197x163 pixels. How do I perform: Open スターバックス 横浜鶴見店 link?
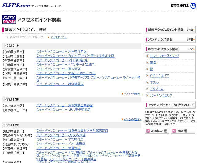[60, 84]
